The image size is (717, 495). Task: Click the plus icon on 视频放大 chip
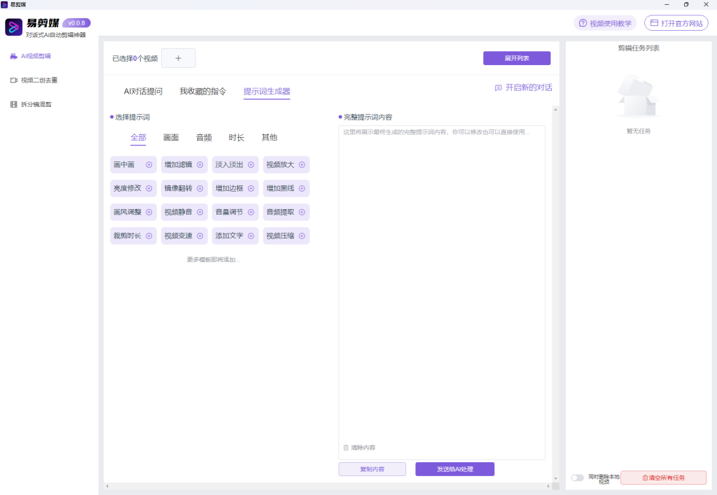click(302, 165)
